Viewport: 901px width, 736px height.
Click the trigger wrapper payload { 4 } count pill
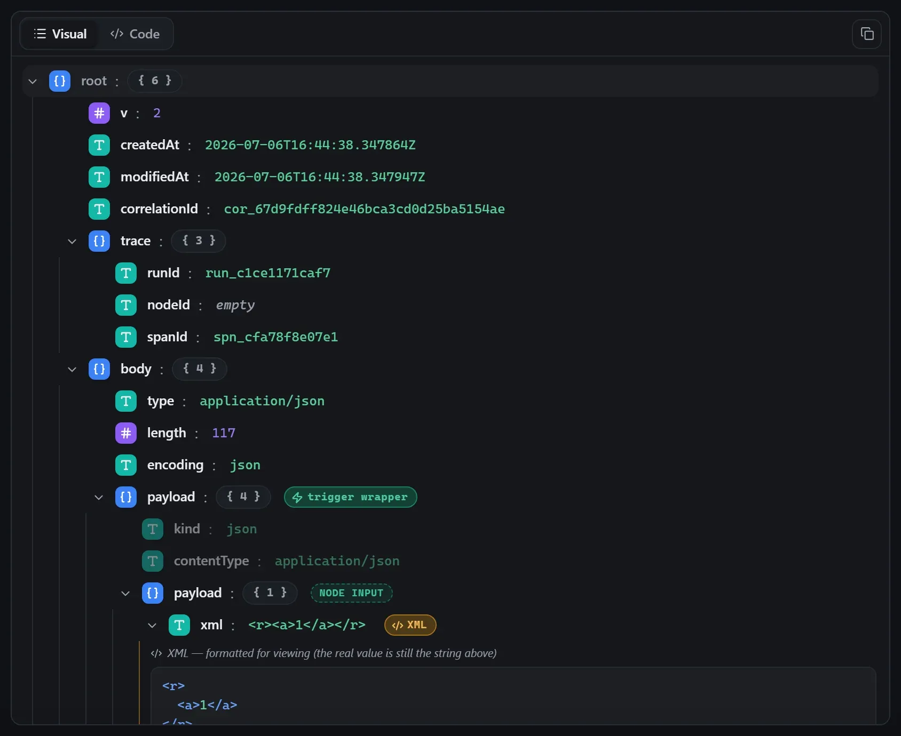(x=243, y=497)
